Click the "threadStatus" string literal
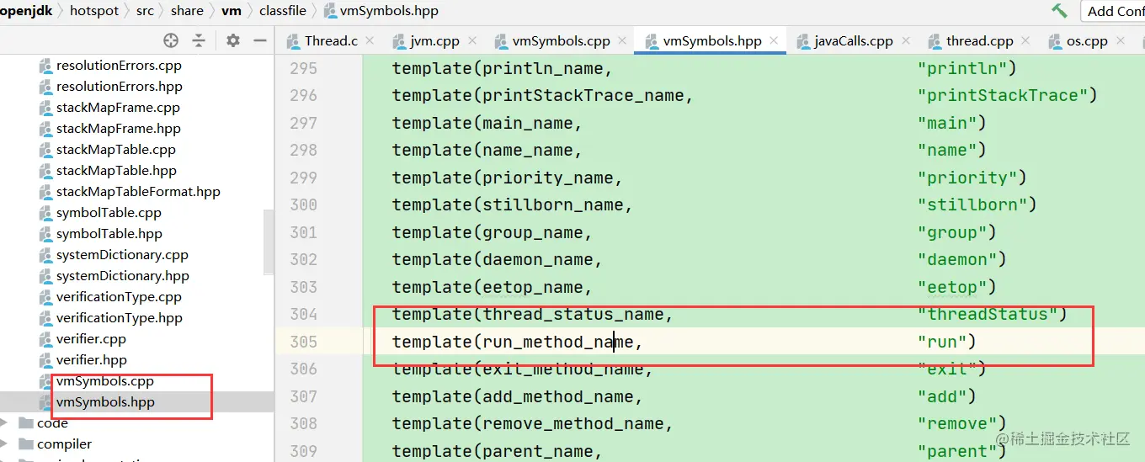The image size is (1145, 462). point(987,315)
